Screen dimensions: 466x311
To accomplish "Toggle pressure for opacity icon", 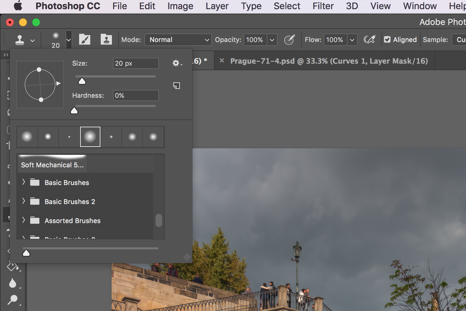I will pyautogui.click(x=289, y=40).
